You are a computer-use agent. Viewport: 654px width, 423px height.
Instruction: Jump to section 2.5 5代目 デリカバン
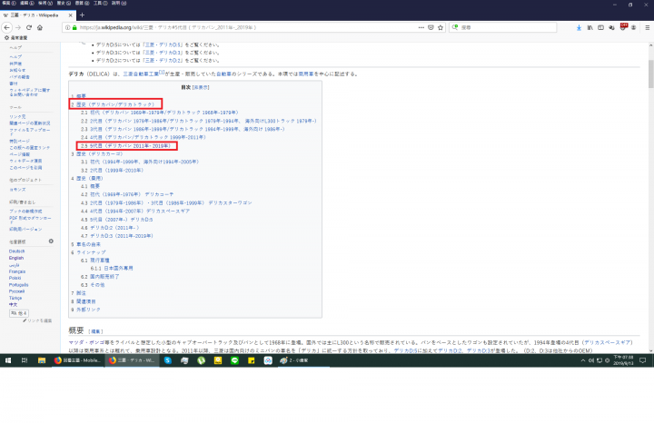coord(125,146)
